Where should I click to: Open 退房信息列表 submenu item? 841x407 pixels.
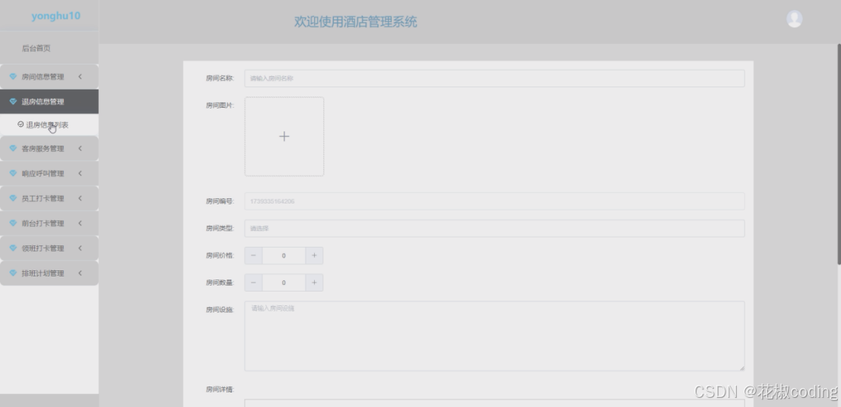click(49, 125)
